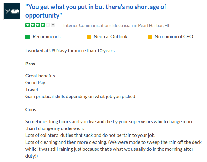The height and width of the screenshot is (162, 207).
Task: Click the Pros section heading
Action: (30, 64)
